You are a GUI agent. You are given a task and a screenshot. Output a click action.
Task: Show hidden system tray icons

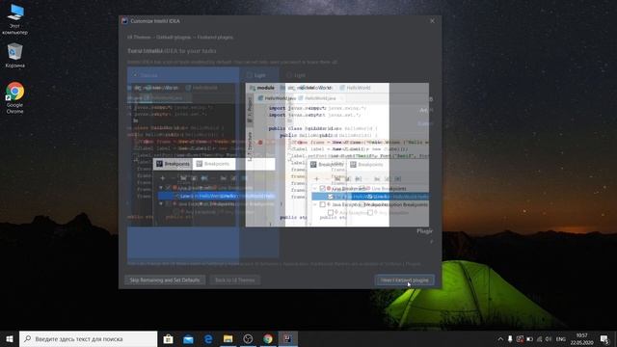pyautogui.click(x=500, y=339)
